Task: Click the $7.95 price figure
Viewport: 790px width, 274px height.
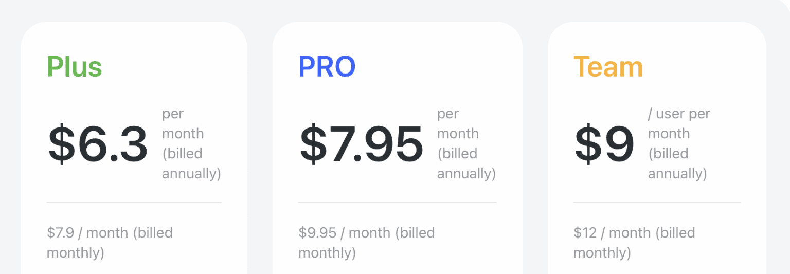Action: (x=361, y=144)
